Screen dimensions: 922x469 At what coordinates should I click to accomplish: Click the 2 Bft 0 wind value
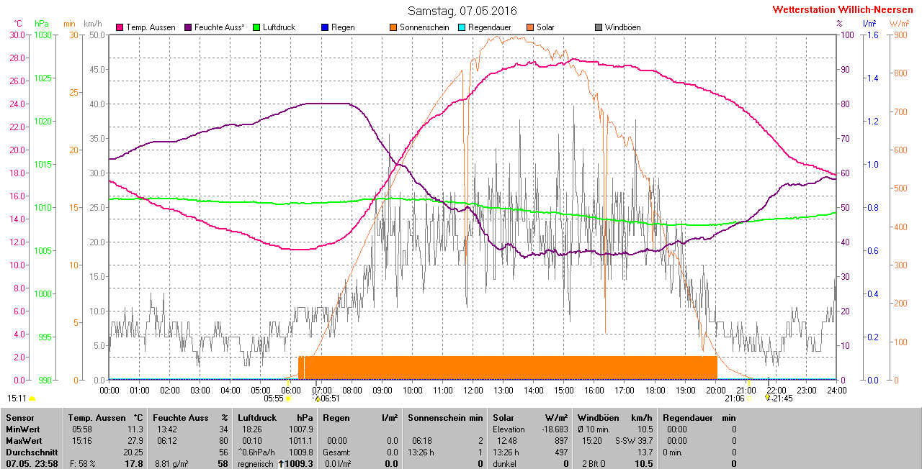coord(594,464)
